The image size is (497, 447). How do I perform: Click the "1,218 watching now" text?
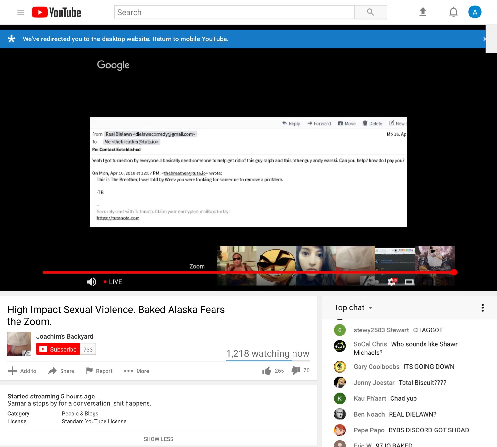tap(268, 353)
